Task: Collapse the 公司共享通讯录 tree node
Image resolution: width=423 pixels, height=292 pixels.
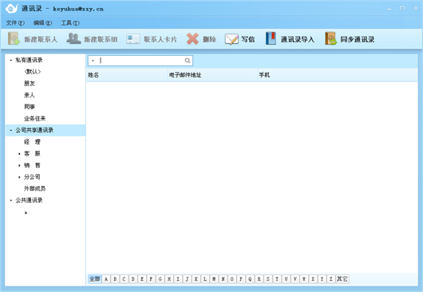Action: coord(11,130)
